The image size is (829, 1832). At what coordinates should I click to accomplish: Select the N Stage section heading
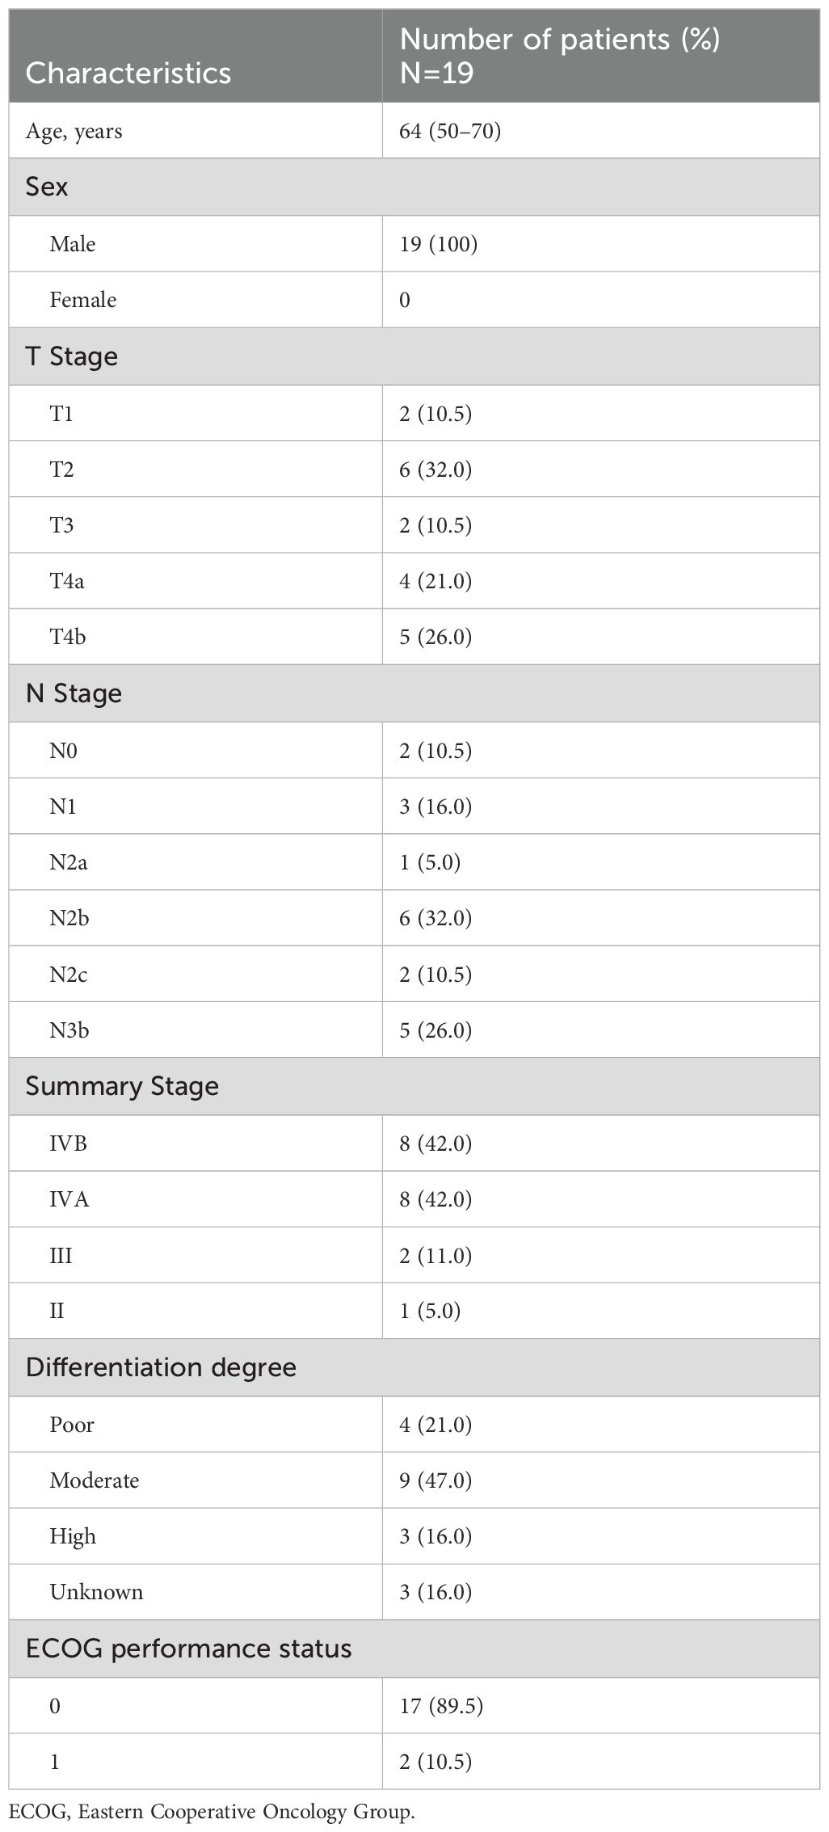click(x=74, y=693)
